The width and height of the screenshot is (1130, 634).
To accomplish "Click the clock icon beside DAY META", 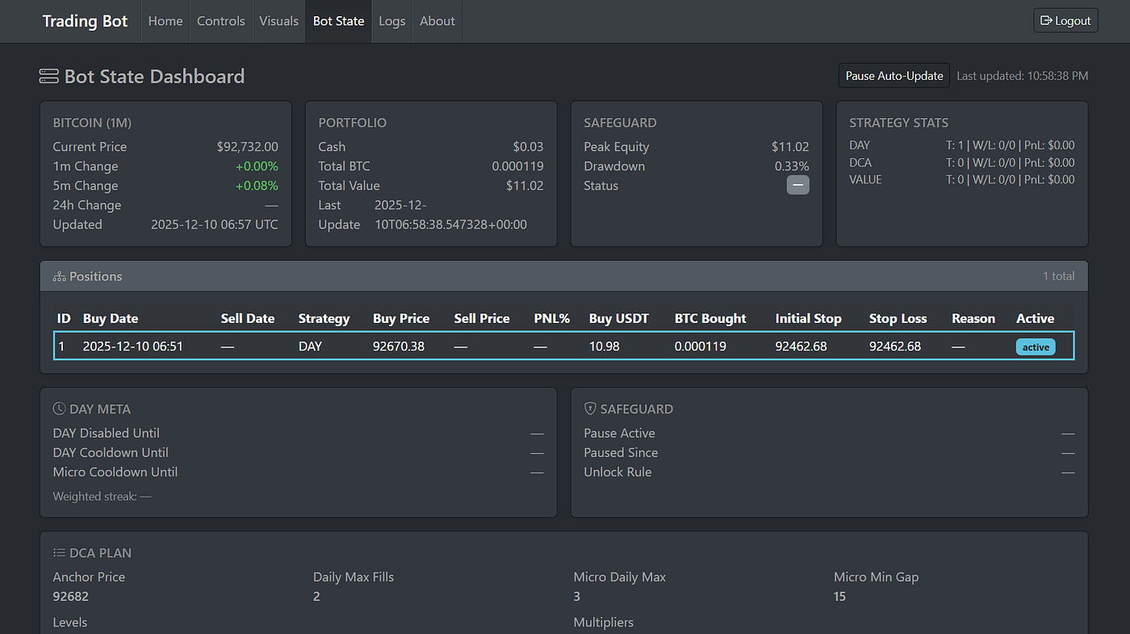I will click(59, 409).
